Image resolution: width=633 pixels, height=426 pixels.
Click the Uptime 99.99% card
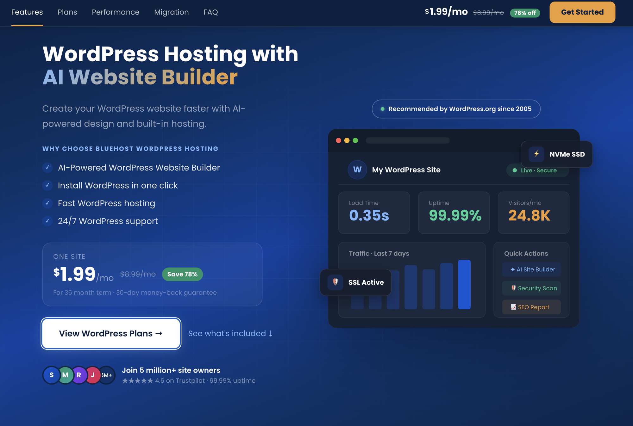point(454,213)
